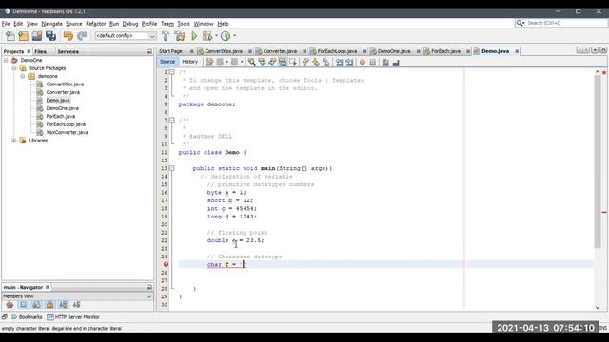The height and width of the screenshot is (342, 609).
Task: Switch to the Source view button
Action: coord(167,62)
